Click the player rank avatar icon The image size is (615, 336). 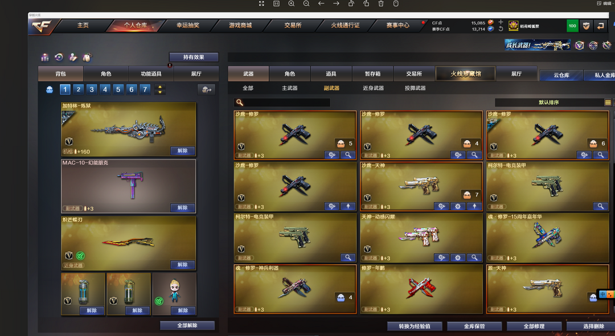514,26
